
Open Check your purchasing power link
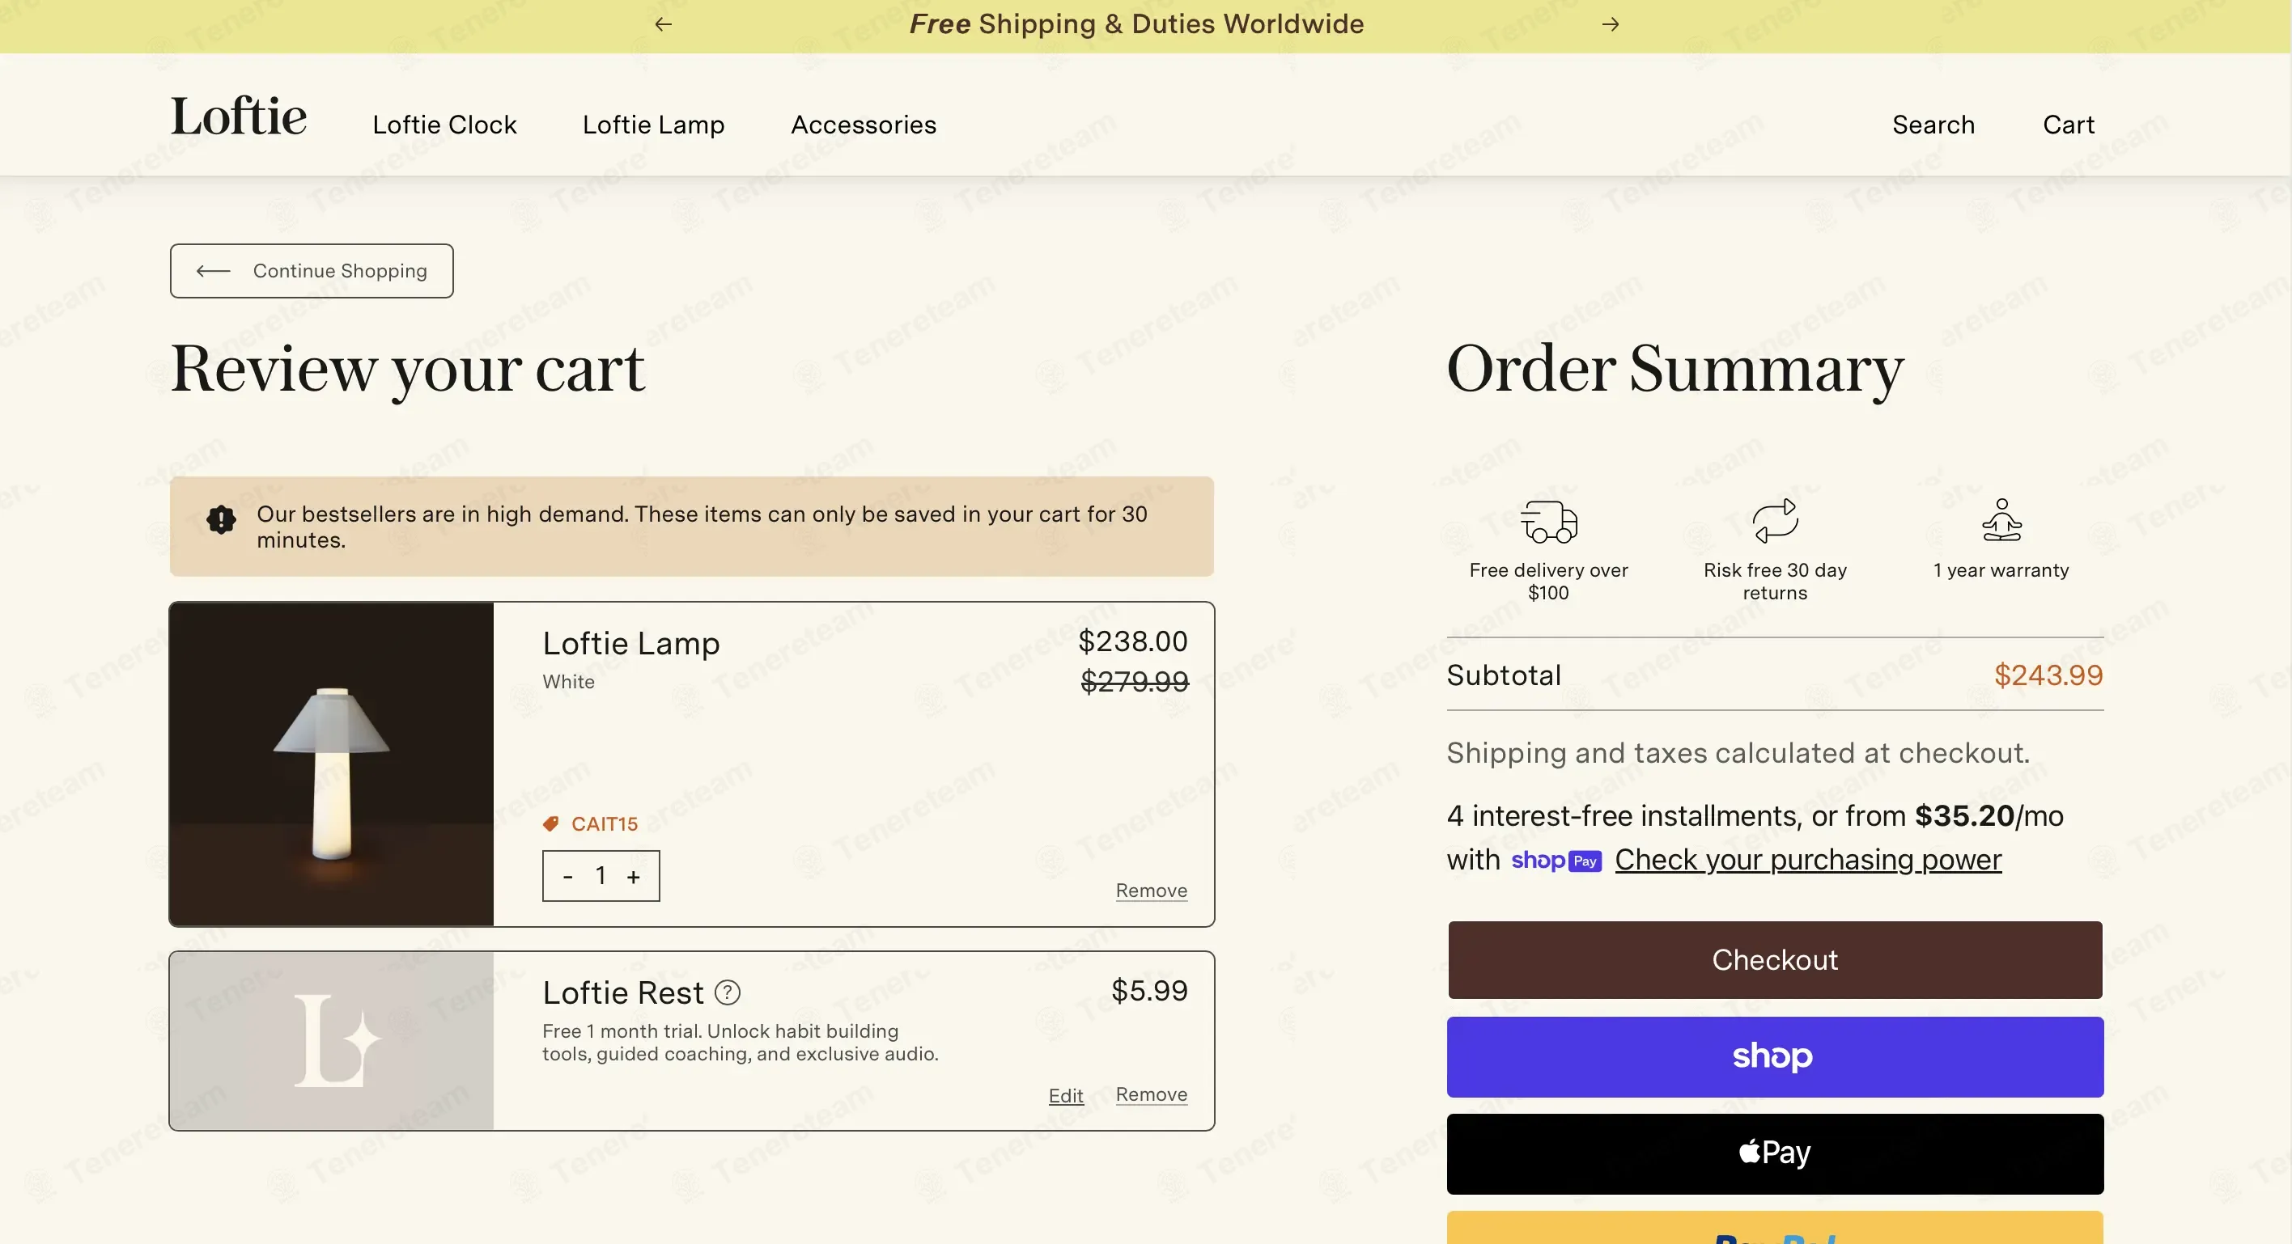pos(1808,860)
